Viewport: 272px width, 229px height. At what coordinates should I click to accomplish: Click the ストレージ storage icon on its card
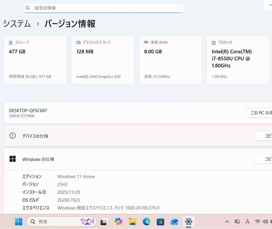[x=10, y=42]
